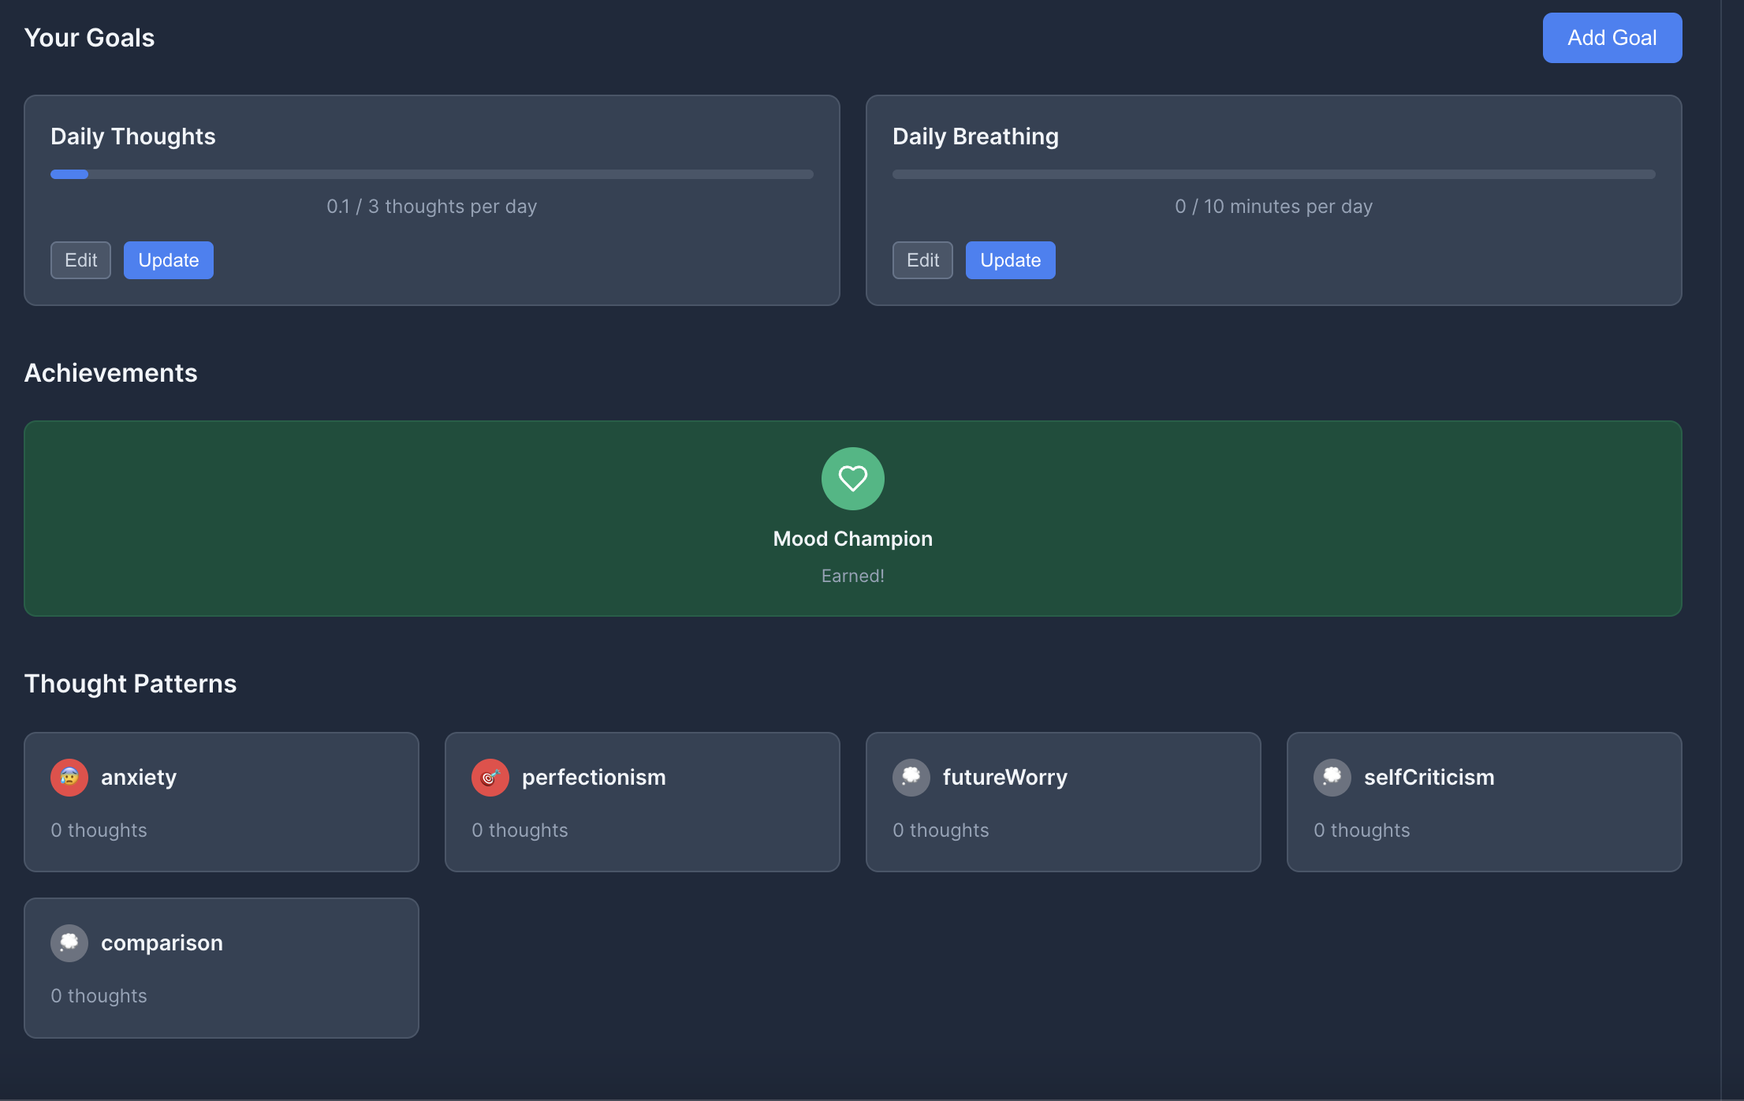Open the comparison pattern card

pyautogui.click(x=221, y=978)
